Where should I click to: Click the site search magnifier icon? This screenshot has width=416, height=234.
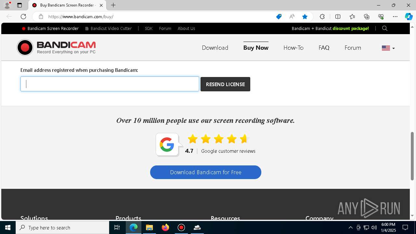[x=385, y=29]
